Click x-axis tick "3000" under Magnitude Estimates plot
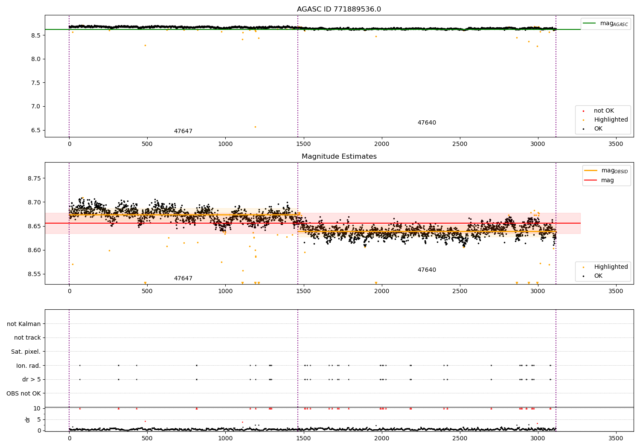640x448 pixels. (538, 291)
